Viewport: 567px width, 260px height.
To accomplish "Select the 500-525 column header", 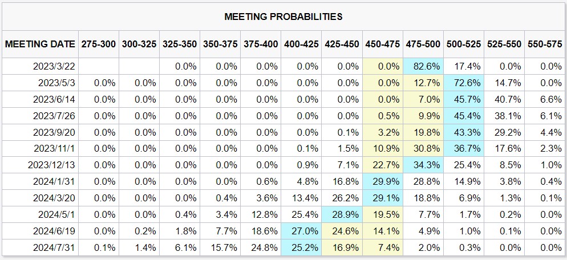I will [464, 44].
